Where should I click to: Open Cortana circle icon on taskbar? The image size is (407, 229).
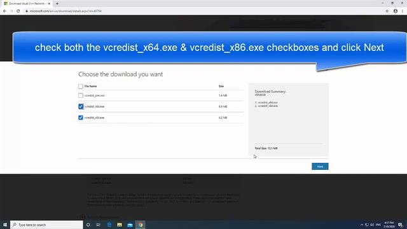88,225
